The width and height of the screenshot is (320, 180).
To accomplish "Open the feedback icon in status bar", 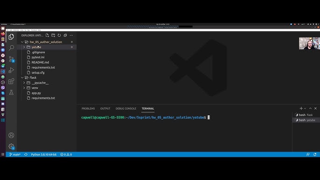I will 308,154.
